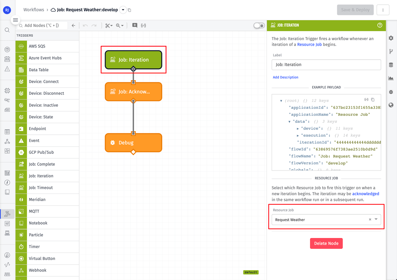Open the zoom level menu
Screen dimensions: 397x280
point(120,25)
